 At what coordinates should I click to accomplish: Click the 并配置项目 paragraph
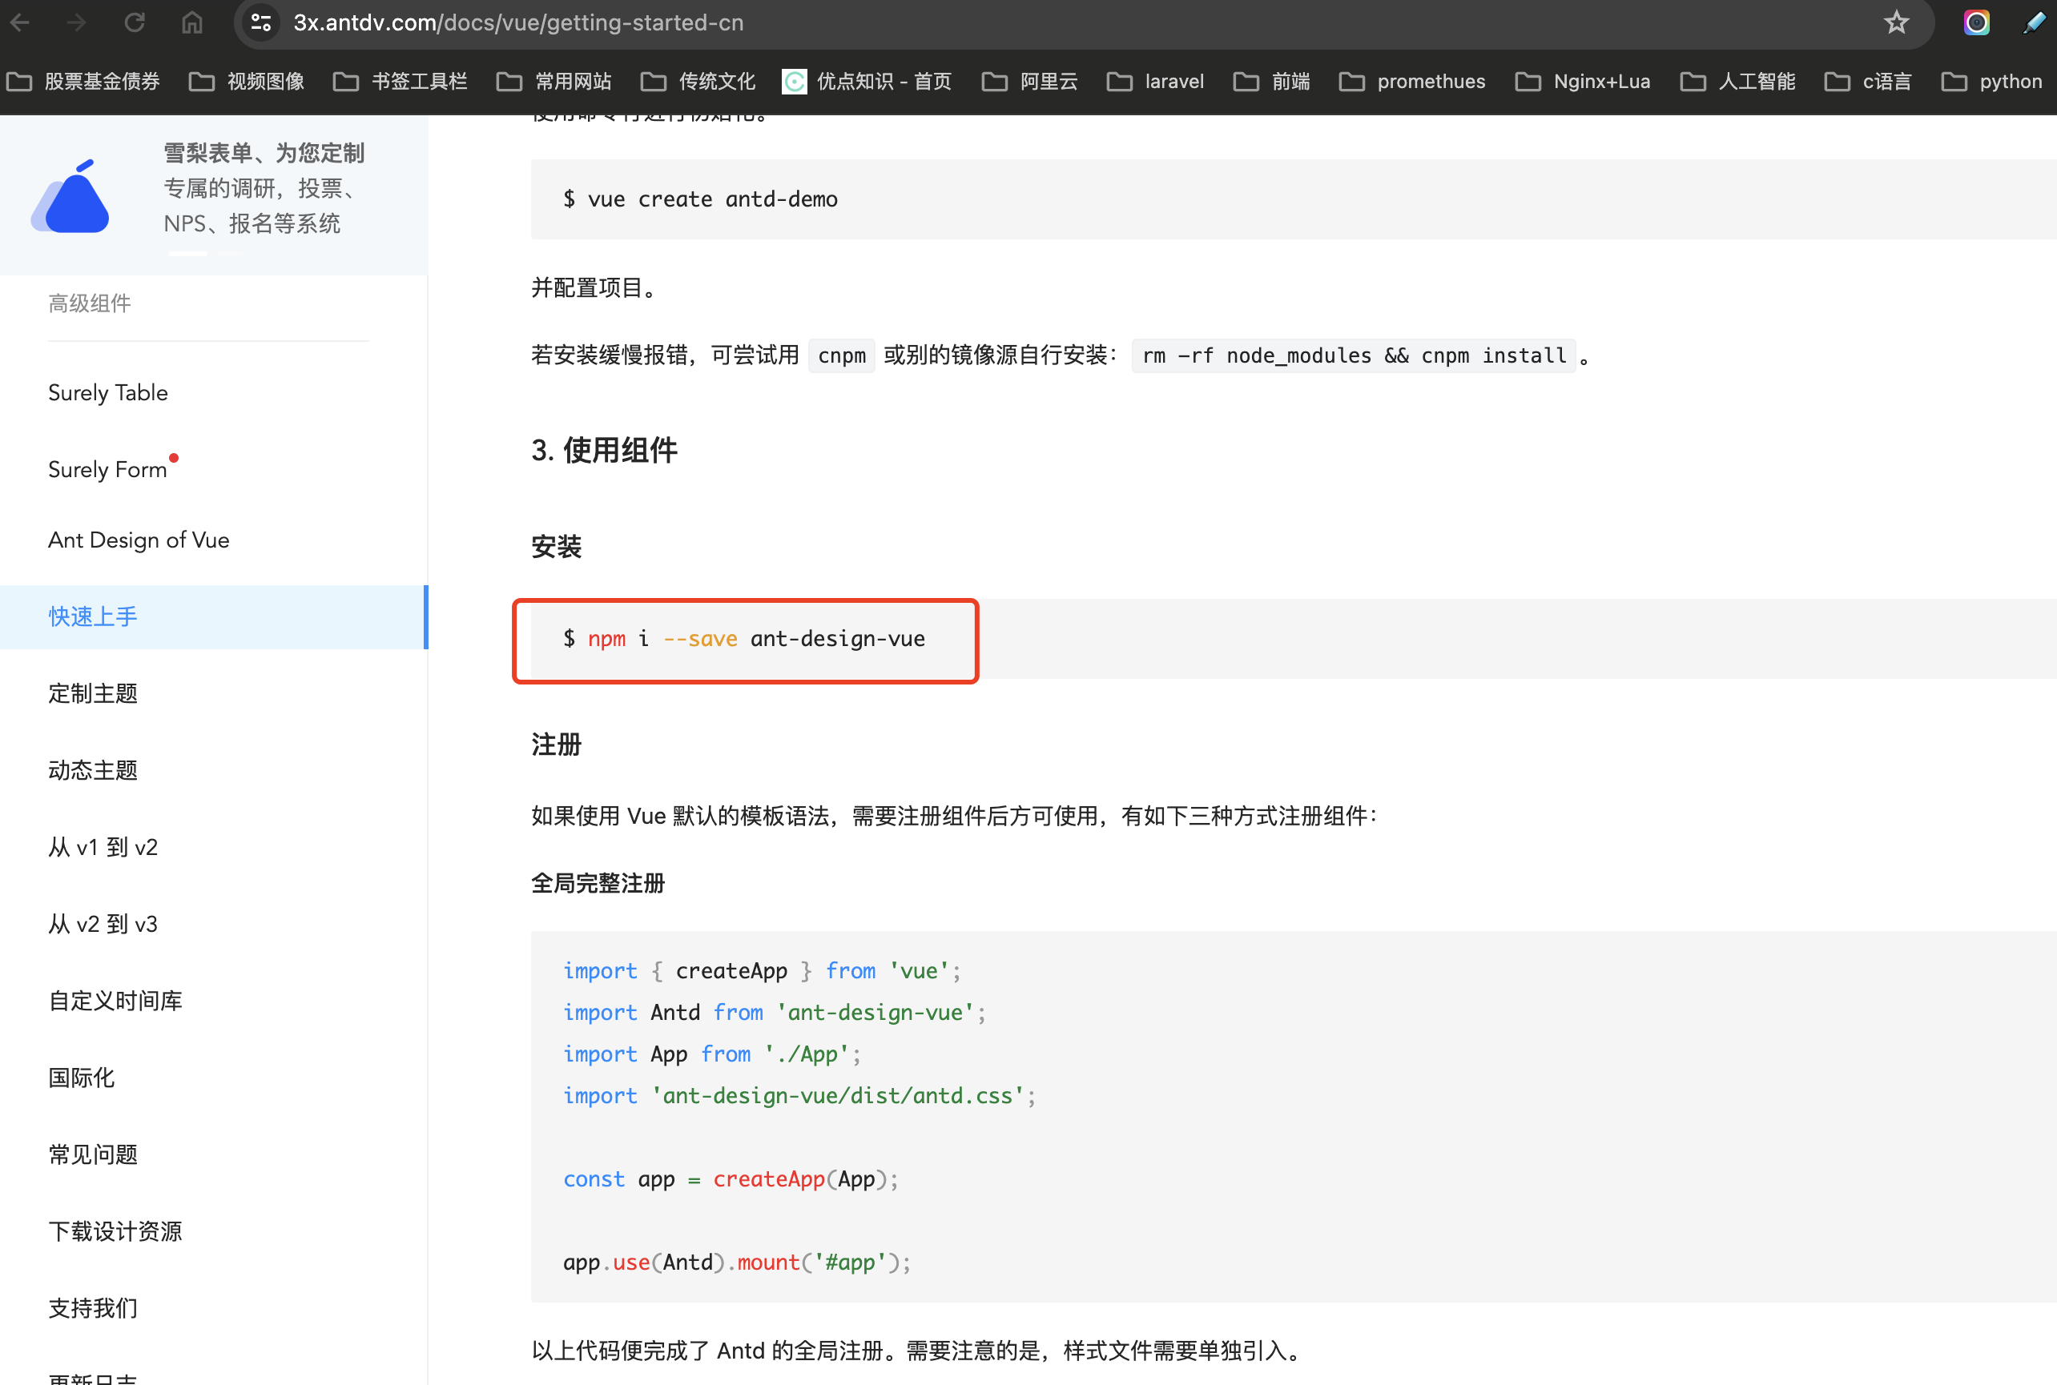(597, 288)
